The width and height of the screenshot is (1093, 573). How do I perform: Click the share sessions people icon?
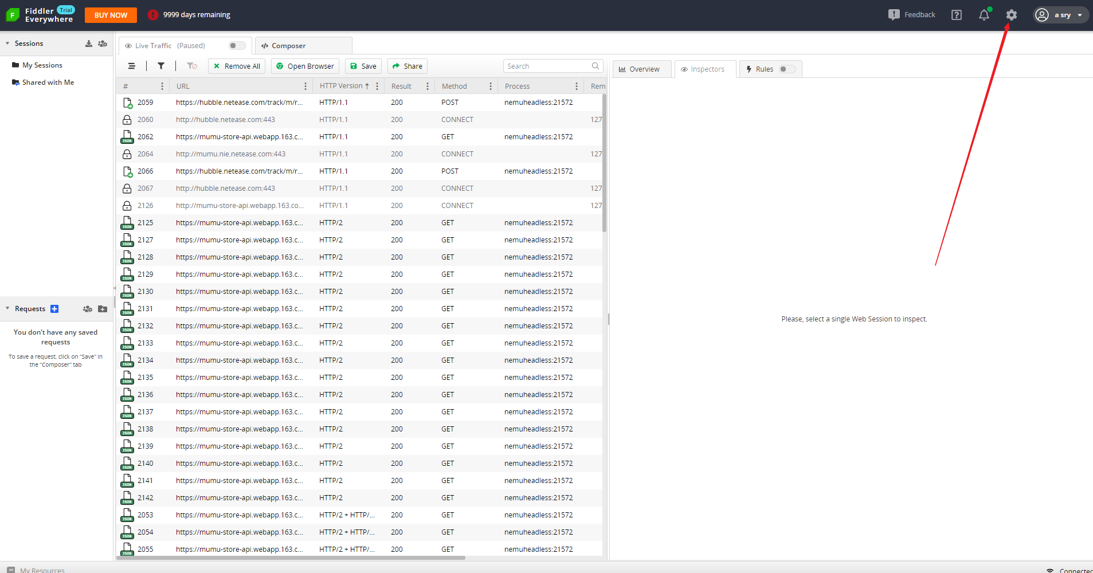tap(103, 44)
